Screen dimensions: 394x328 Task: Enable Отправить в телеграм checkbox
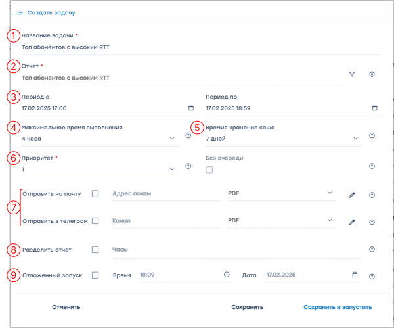95,221
